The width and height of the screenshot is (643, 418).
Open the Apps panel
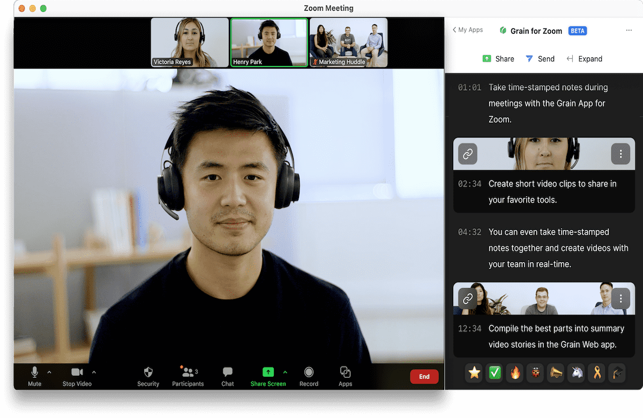tap(346, 376)
